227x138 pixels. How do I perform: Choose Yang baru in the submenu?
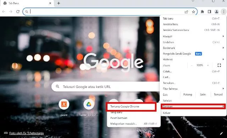[x=134, y=112]
